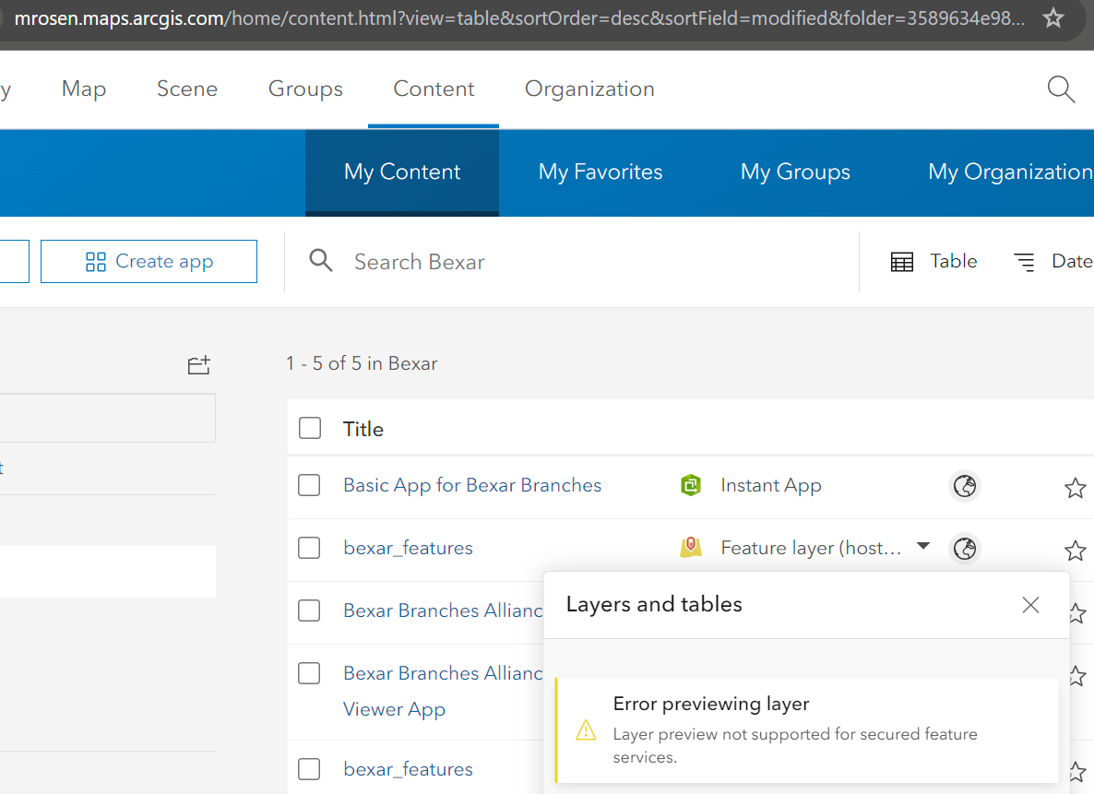Check the first Bexar Branches Alliance row

click(x=309, y=610)
